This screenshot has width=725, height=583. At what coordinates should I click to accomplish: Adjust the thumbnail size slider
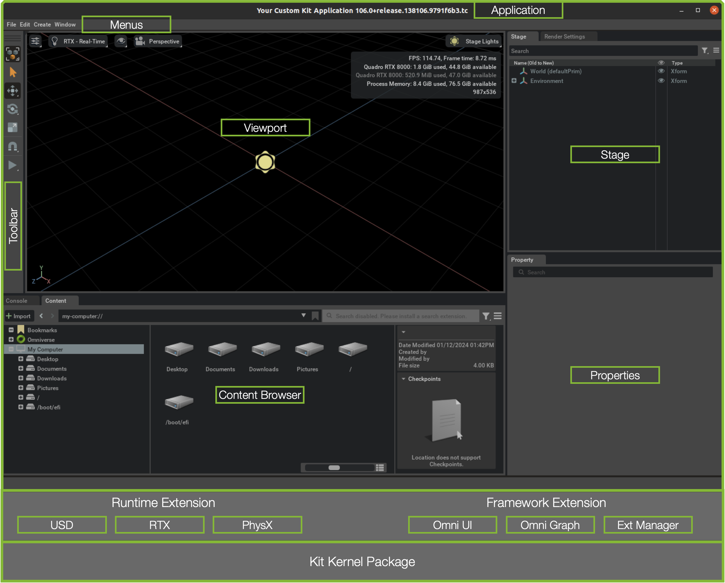[x=334, y=467]
